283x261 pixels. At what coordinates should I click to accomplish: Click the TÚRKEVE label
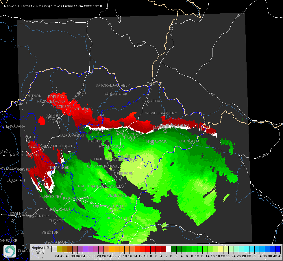coord(57,221)
